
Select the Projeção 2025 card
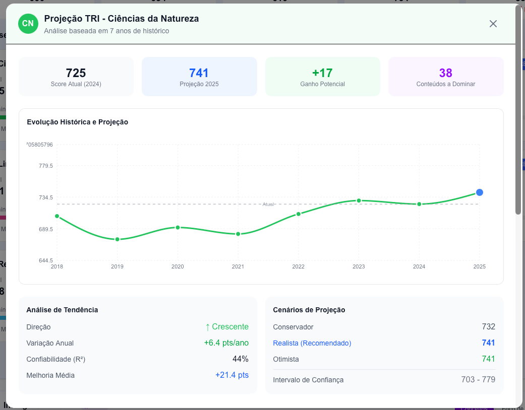[x=199, y=77]
